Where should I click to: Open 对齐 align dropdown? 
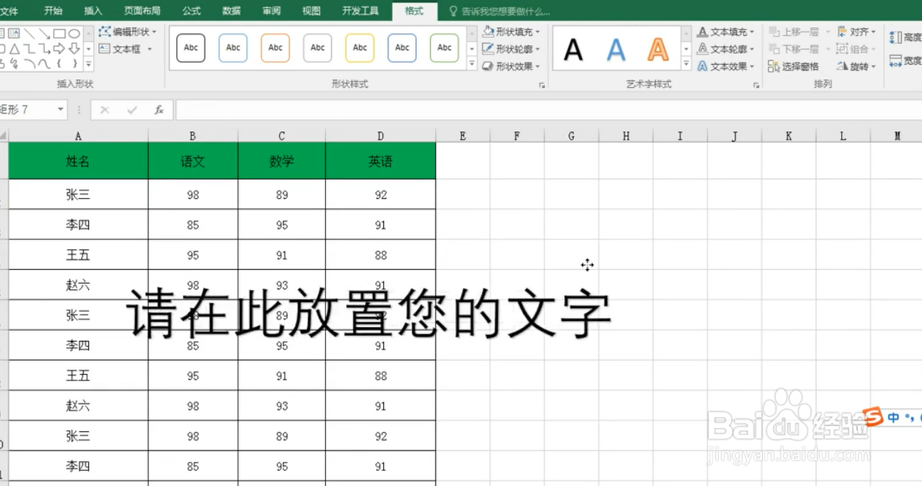(x=856, y=32)
